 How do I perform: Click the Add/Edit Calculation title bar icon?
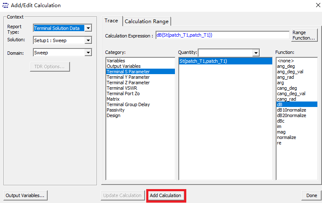pos(5,5)
